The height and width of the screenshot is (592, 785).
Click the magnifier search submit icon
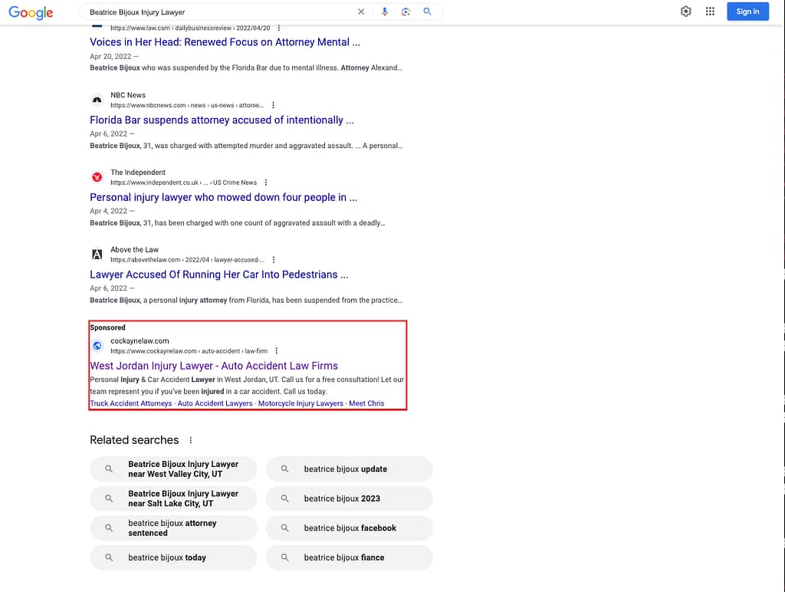click(427, 12)
